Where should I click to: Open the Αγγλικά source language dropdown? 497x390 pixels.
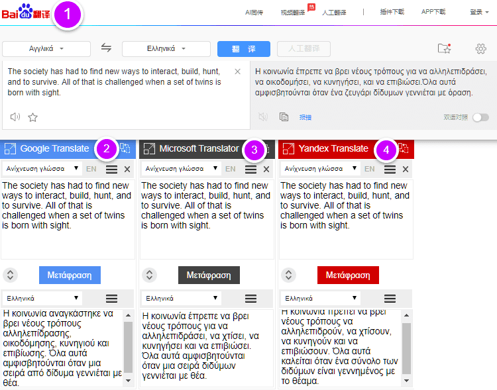pos(46,49)
